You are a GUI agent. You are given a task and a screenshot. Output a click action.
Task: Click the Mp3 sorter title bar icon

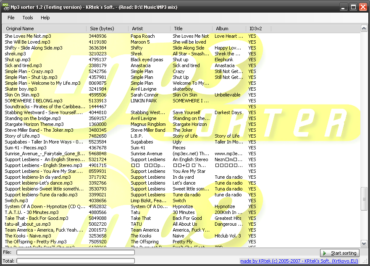(x=5, y=7)
